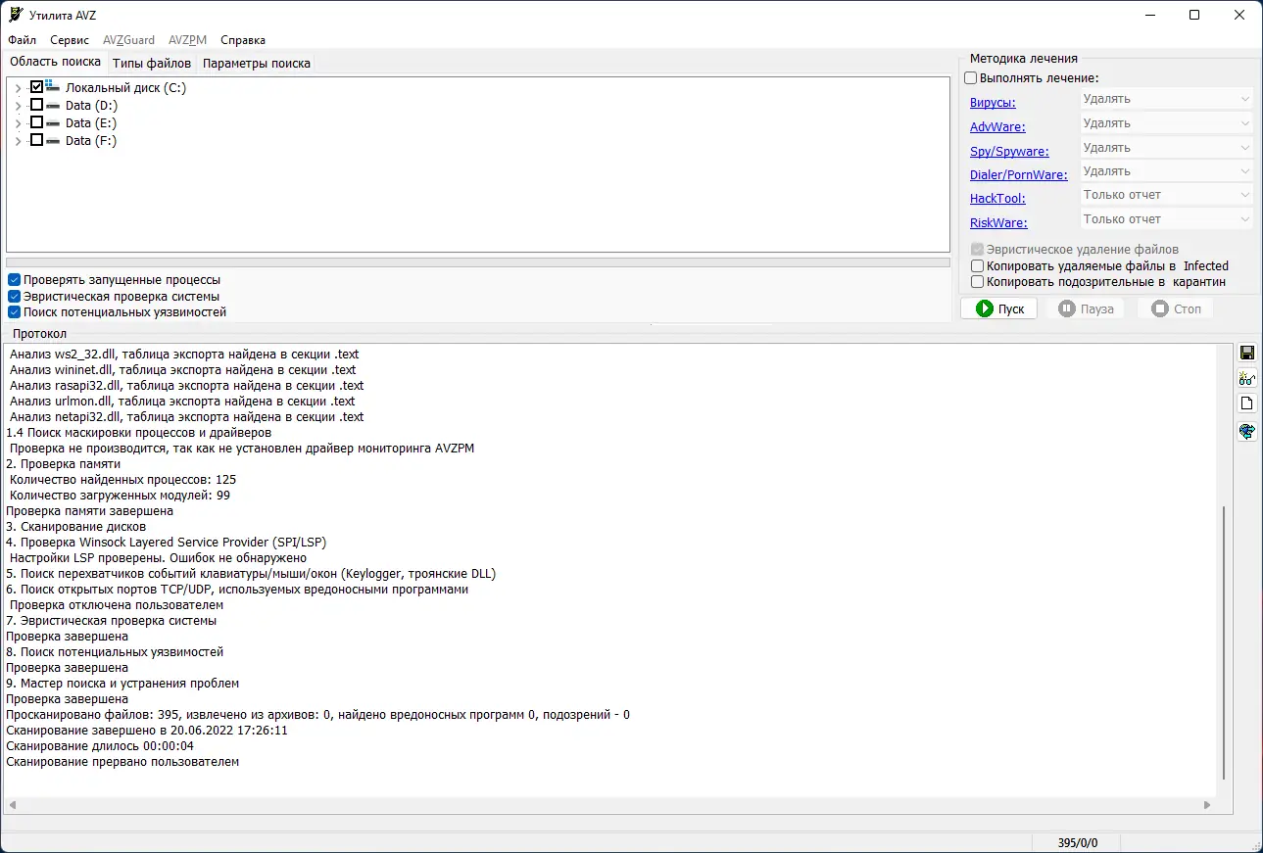
Task: Expand Локальный диск (C:) tree node
Action: (18, 88)
